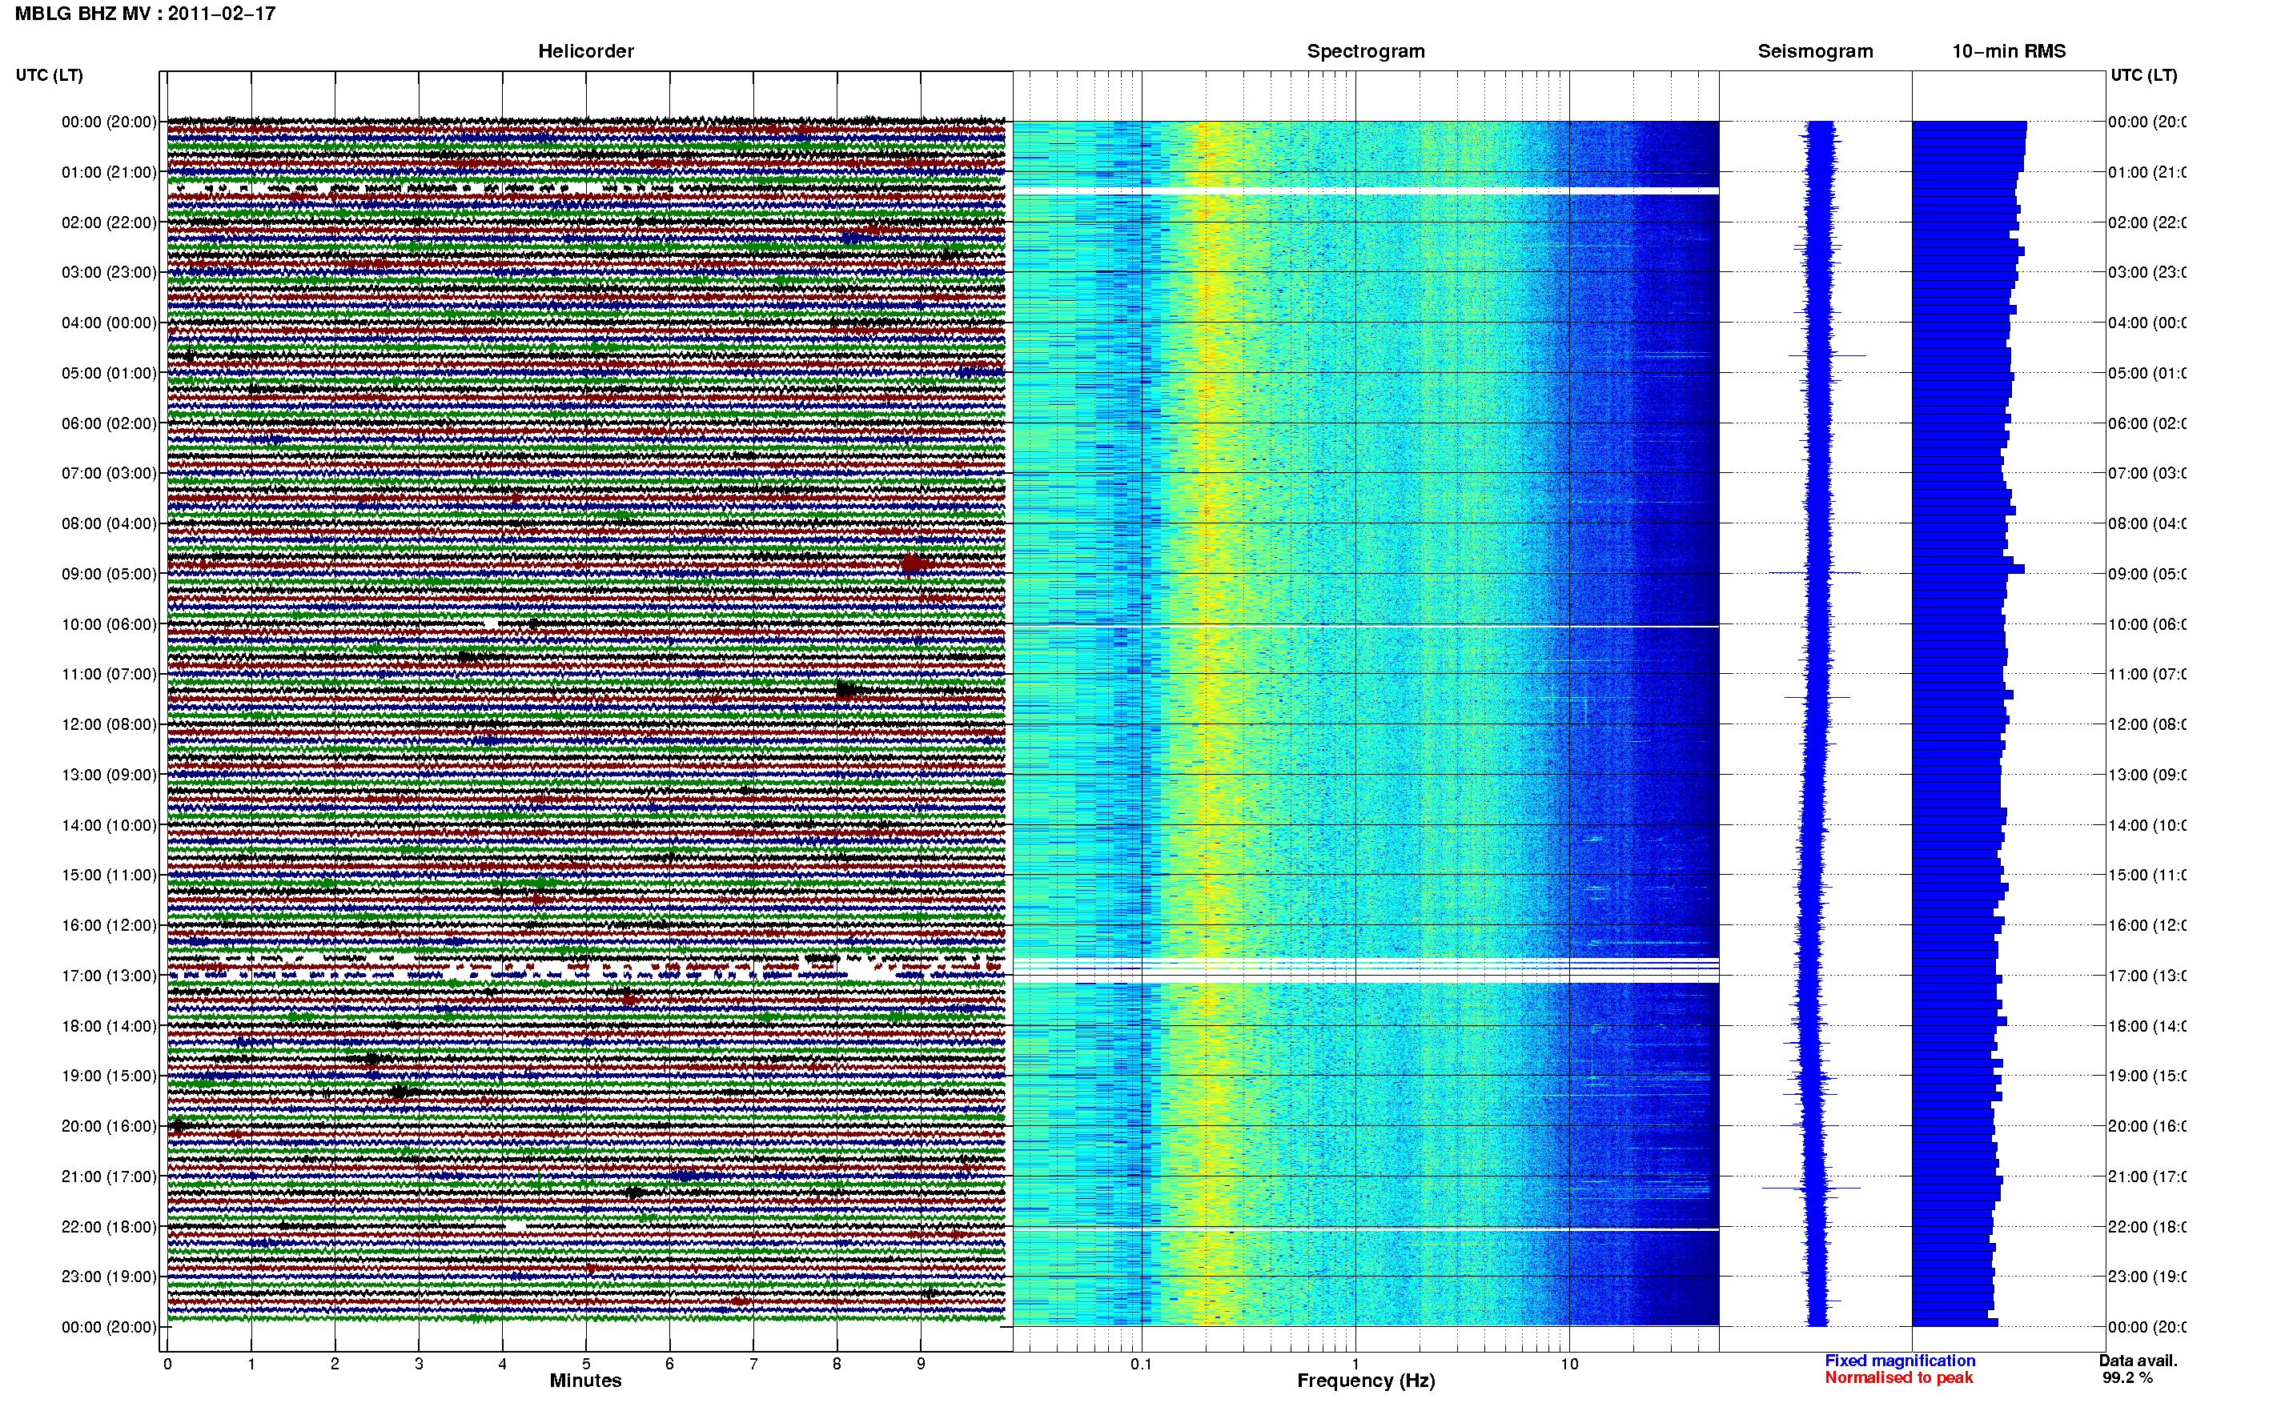The height and width of the screenshot is (1423, 2277).
Task: Click the seismogram spike near 04:40
Action: pos(1826,355)
